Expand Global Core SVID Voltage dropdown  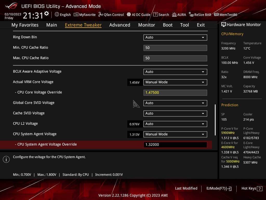click(x=175, y=103)
